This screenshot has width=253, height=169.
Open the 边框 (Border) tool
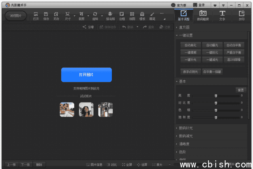click(122, 15)
